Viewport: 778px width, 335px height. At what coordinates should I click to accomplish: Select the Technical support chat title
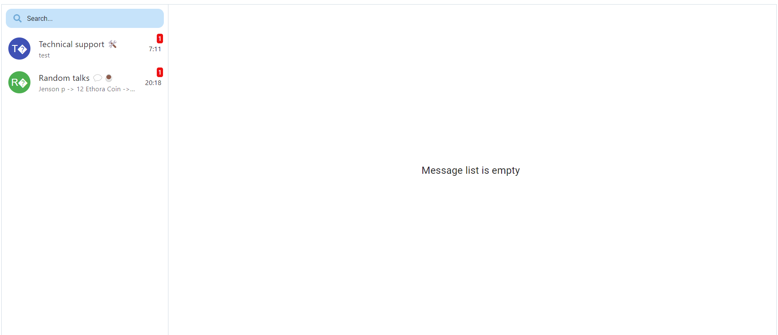click(x=71, y=44)
